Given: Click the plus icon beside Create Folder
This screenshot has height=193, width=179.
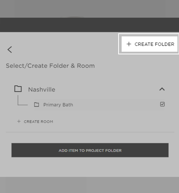Looking at the screenshot, I should pyautogui.click(x=129, y=44).
